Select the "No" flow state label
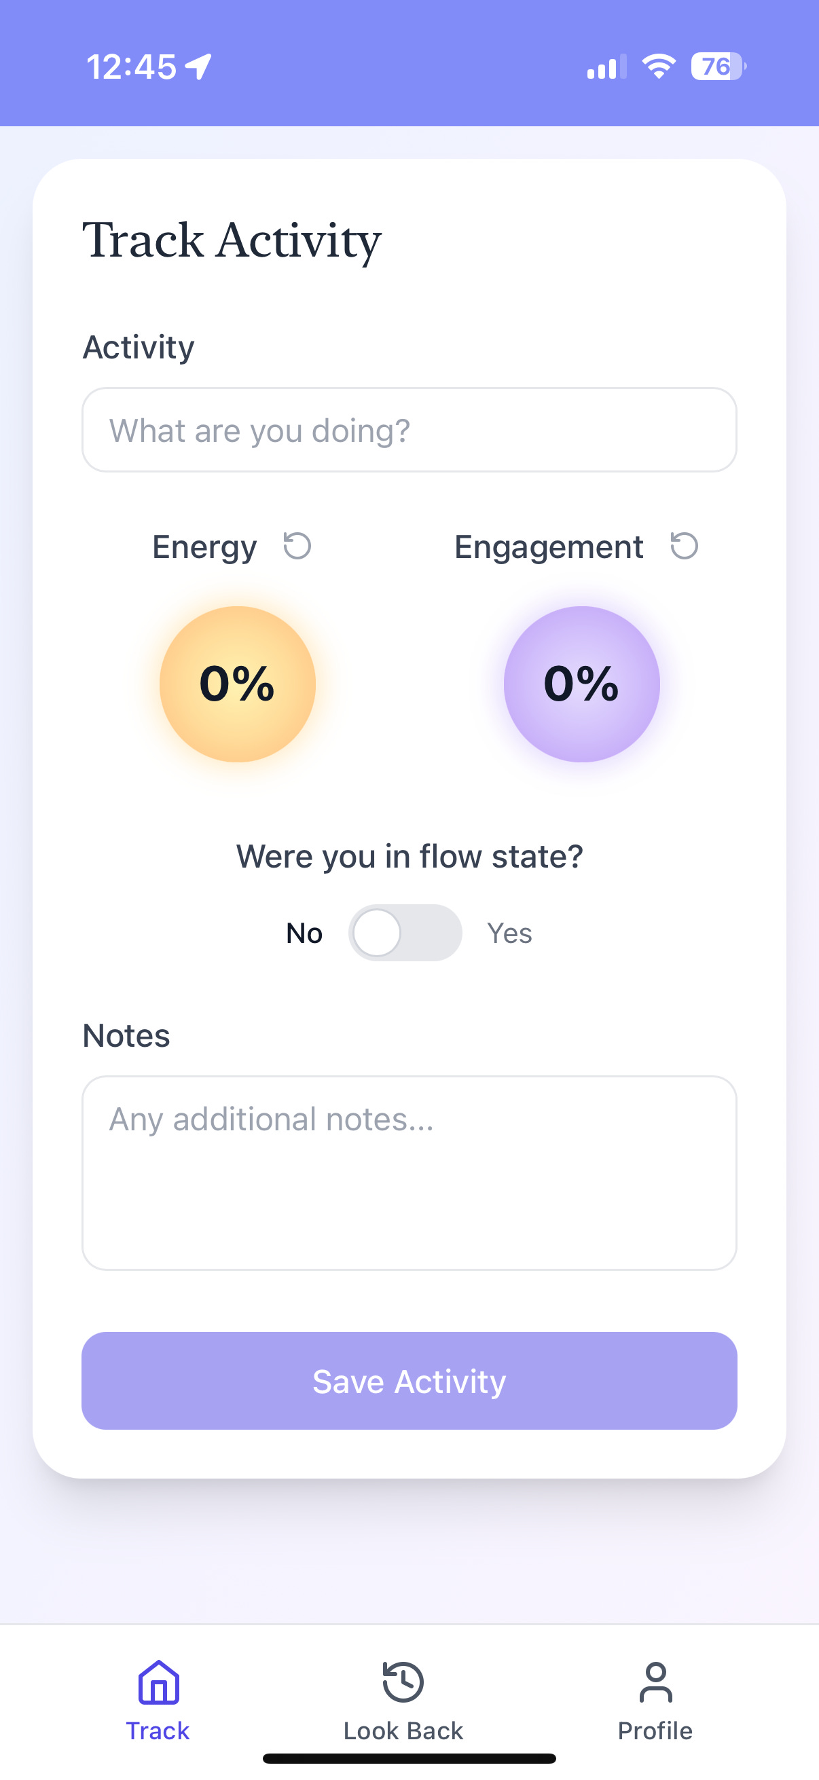This screenshot has width=819, height=1780. 304,933
